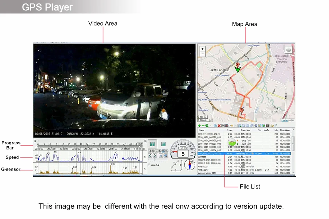Click the green finish arrow marker on map

point(238,70)
